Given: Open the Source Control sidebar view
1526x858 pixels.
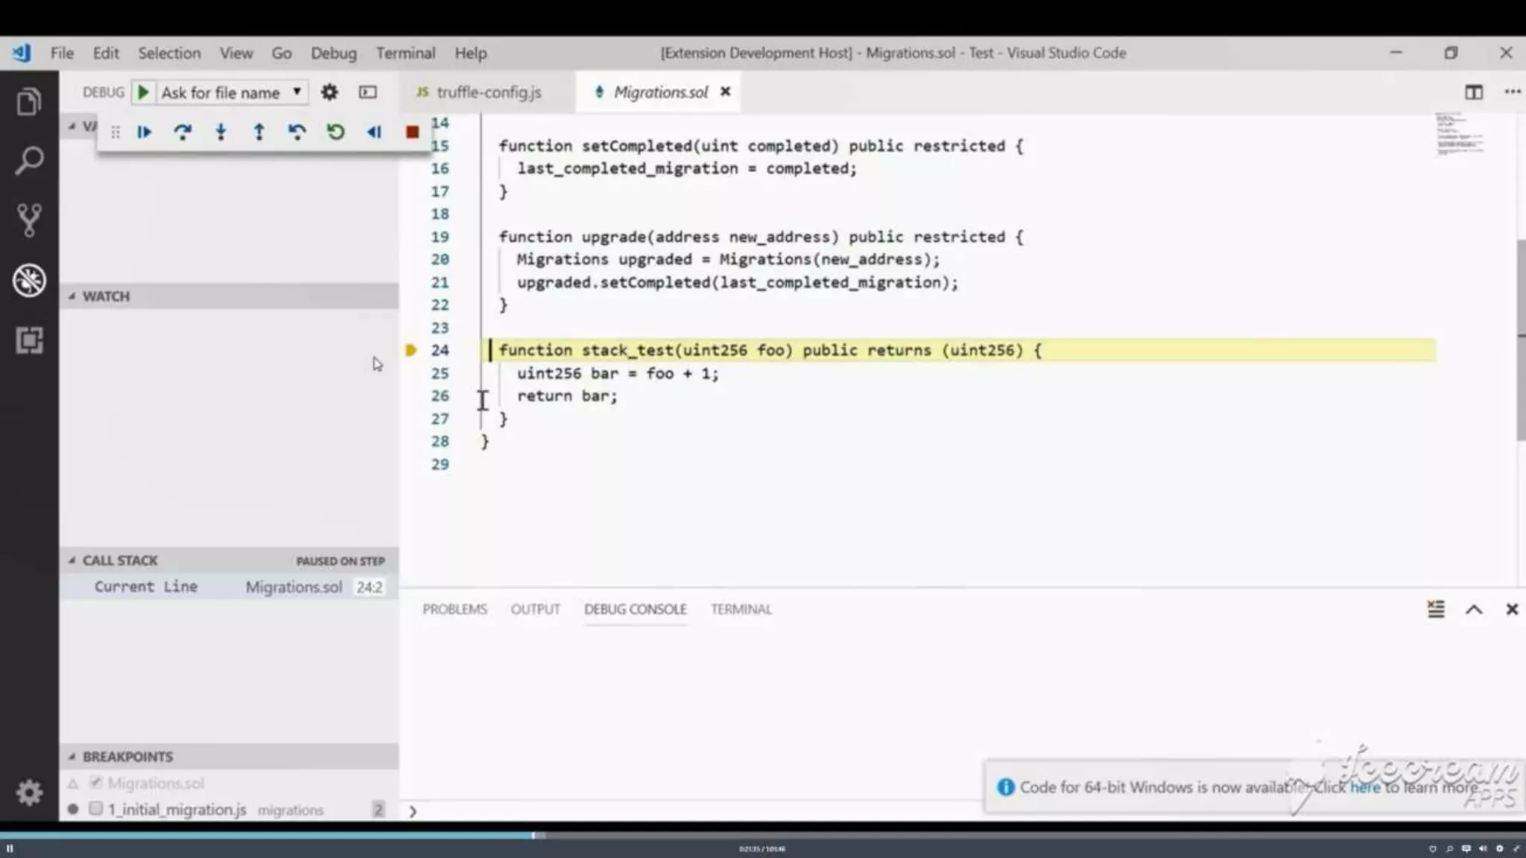Looking at the screenshot, I should click(x=29, y=220).
